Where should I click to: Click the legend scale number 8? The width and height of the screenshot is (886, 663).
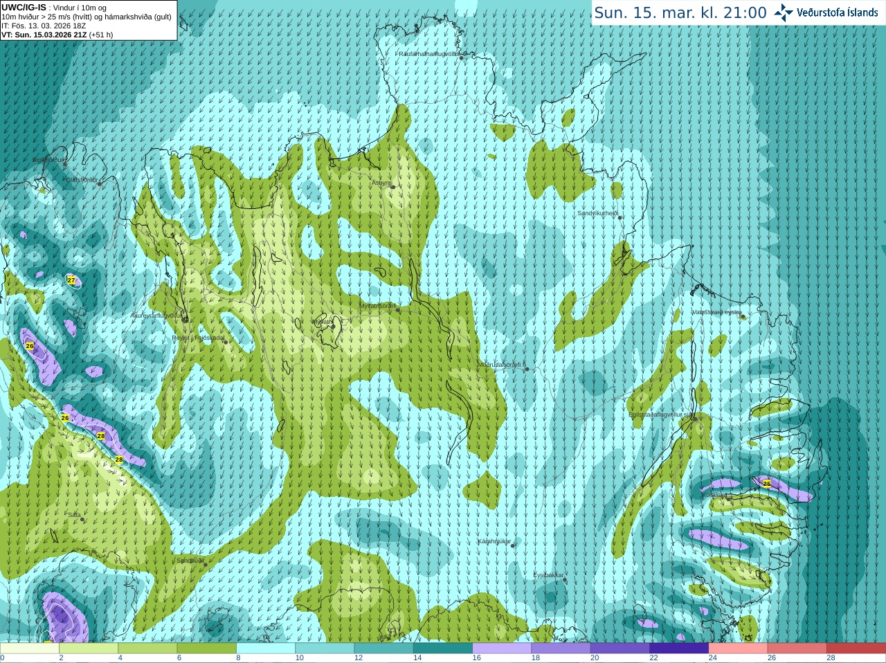239,658
